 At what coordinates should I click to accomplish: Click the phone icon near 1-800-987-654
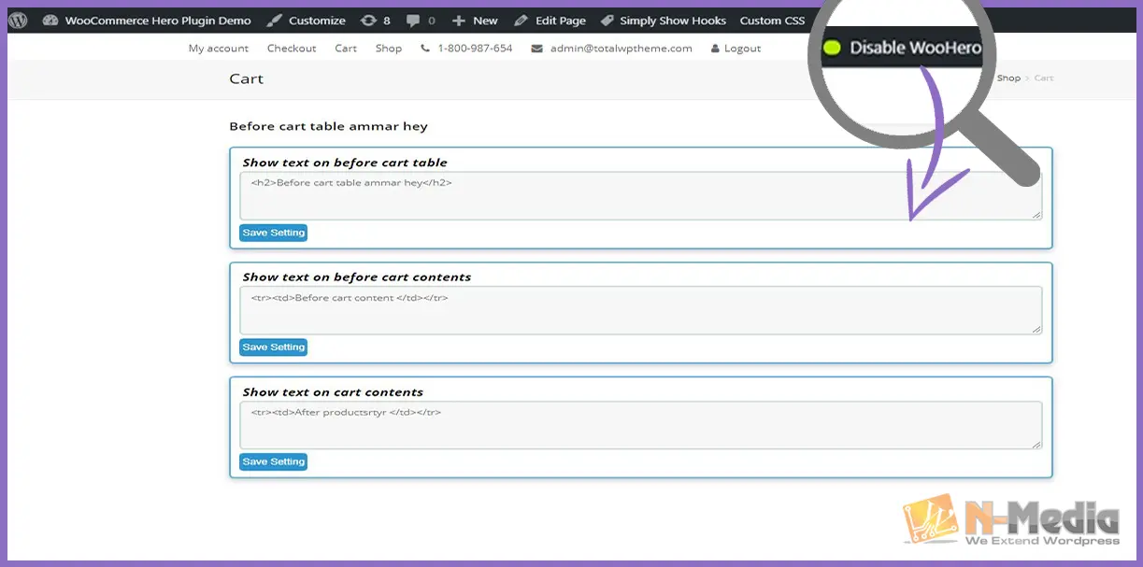(426, 49)
